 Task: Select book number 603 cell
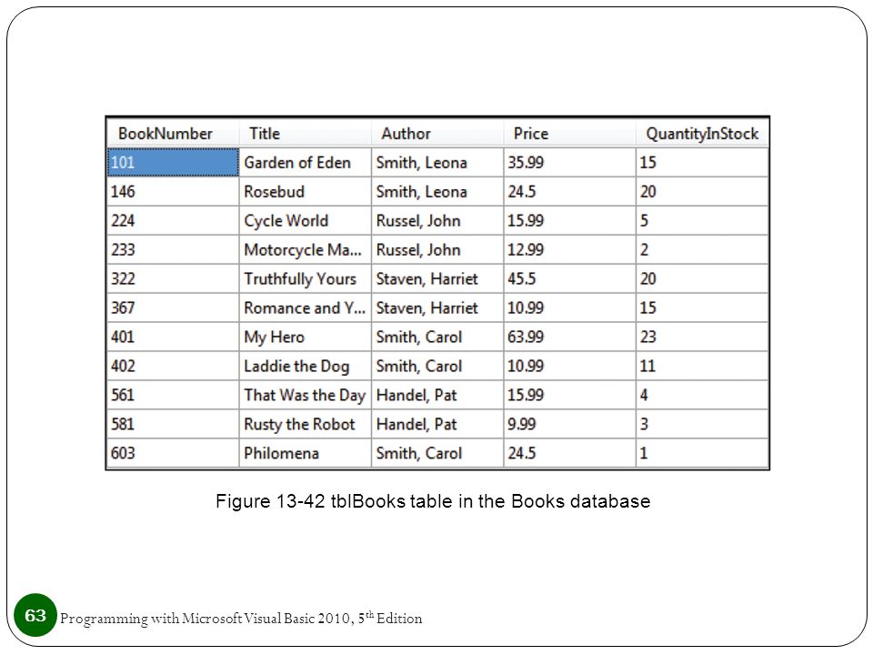click(173, 453)
